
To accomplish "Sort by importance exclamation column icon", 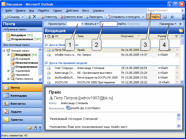I will (46, 36).
